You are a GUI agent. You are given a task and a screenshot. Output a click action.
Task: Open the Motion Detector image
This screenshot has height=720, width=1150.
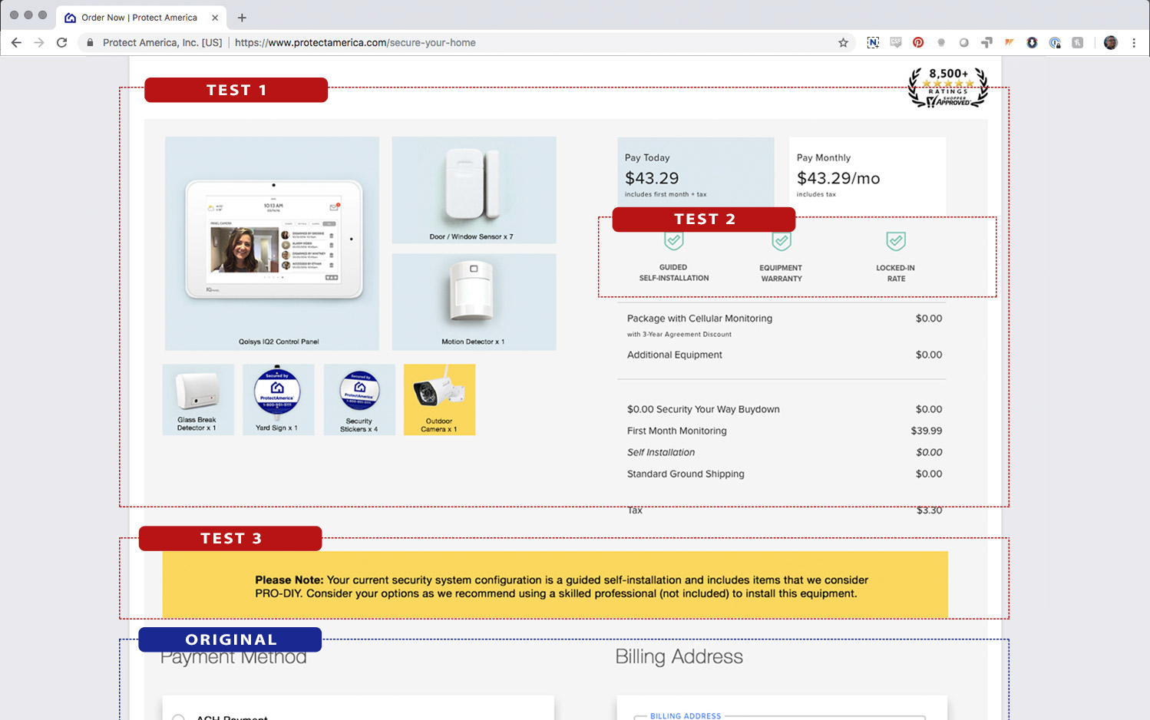[x=474, y=302]
